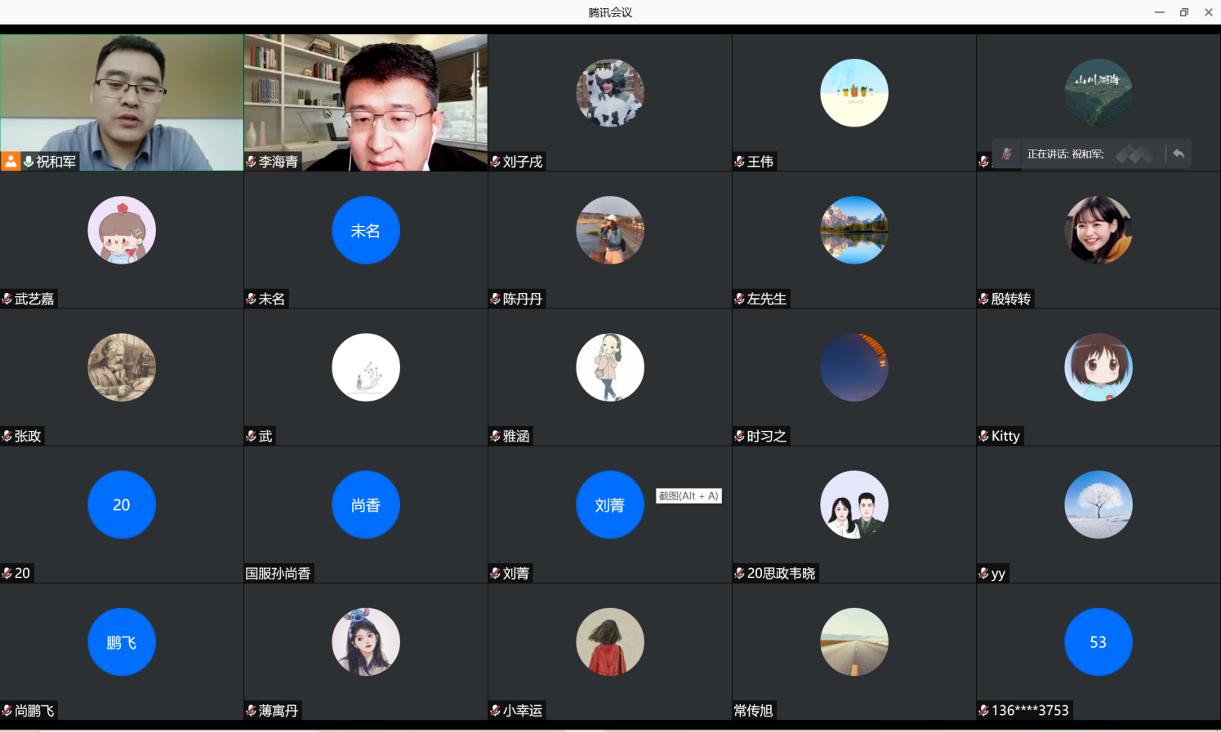The width and height of the screenshot is (1221, 732).
Task: Click the snowy tree avatar of yy
Action: click(1098, 504)
